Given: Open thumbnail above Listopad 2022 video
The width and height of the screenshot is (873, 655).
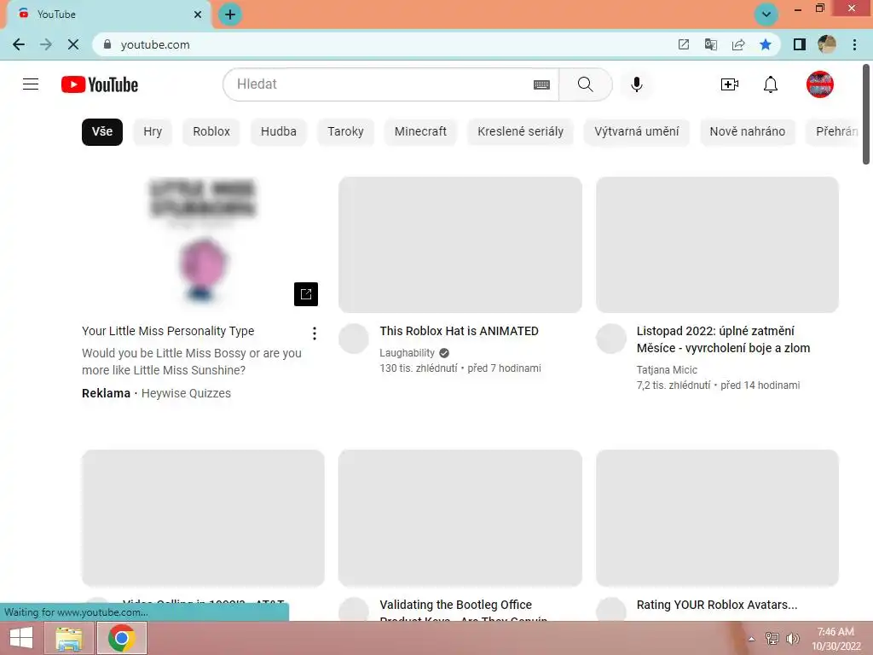Looking at the screenshot, I should click(x=717, y=245).
